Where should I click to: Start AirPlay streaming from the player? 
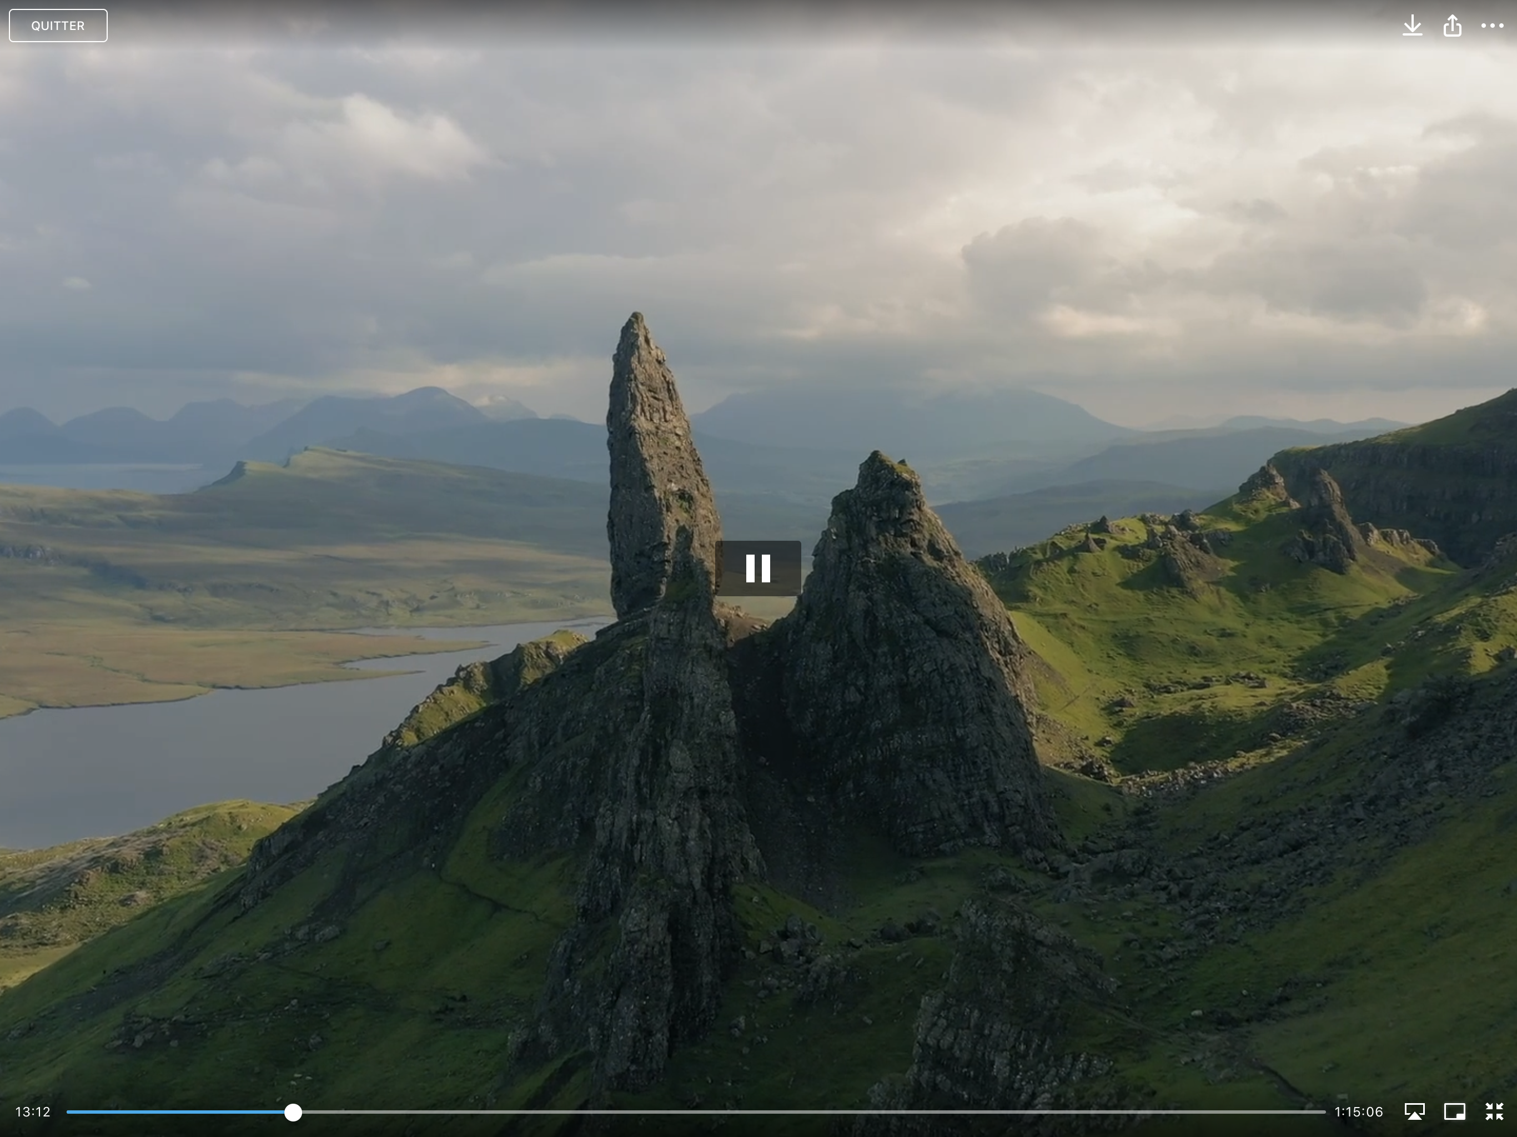click(1414, 1111)
